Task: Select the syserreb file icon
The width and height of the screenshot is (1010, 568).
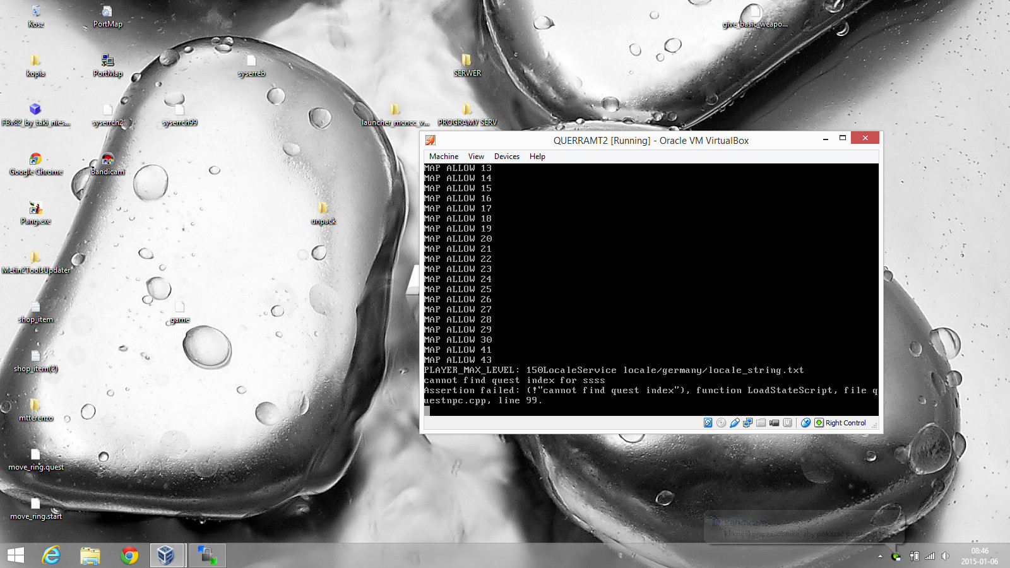Action: point(252,66)
